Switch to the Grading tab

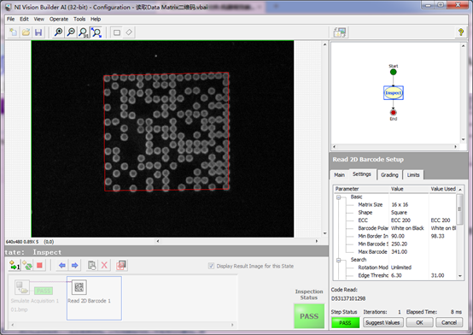click(x=389, y=175)
